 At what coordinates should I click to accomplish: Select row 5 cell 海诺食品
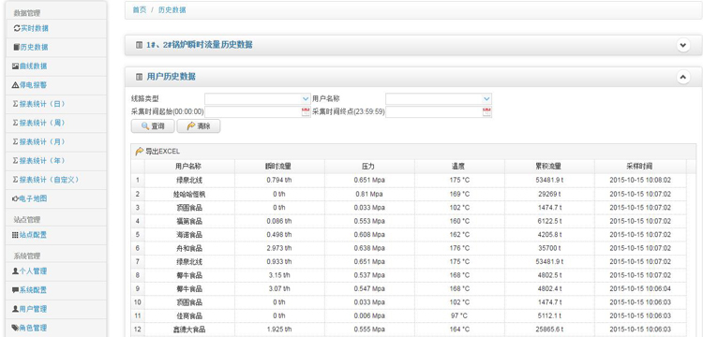(189, 235)
